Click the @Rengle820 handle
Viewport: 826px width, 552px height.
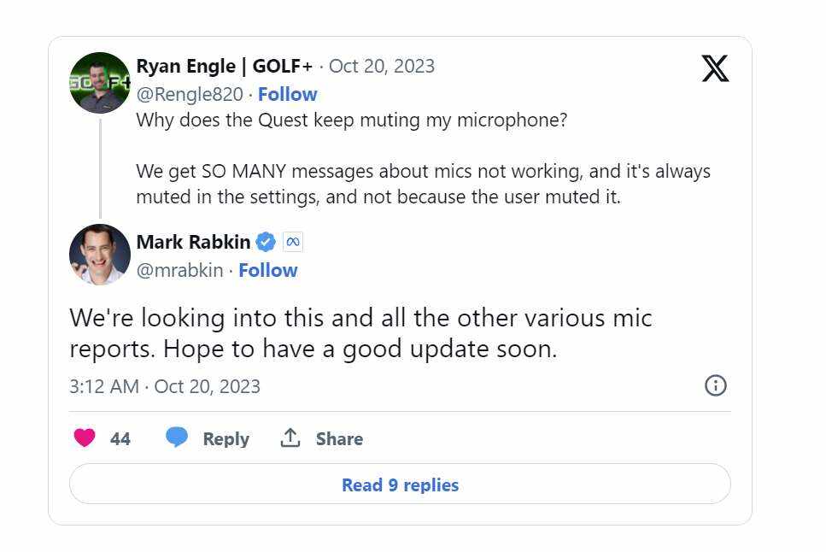(x=190, y=94)
